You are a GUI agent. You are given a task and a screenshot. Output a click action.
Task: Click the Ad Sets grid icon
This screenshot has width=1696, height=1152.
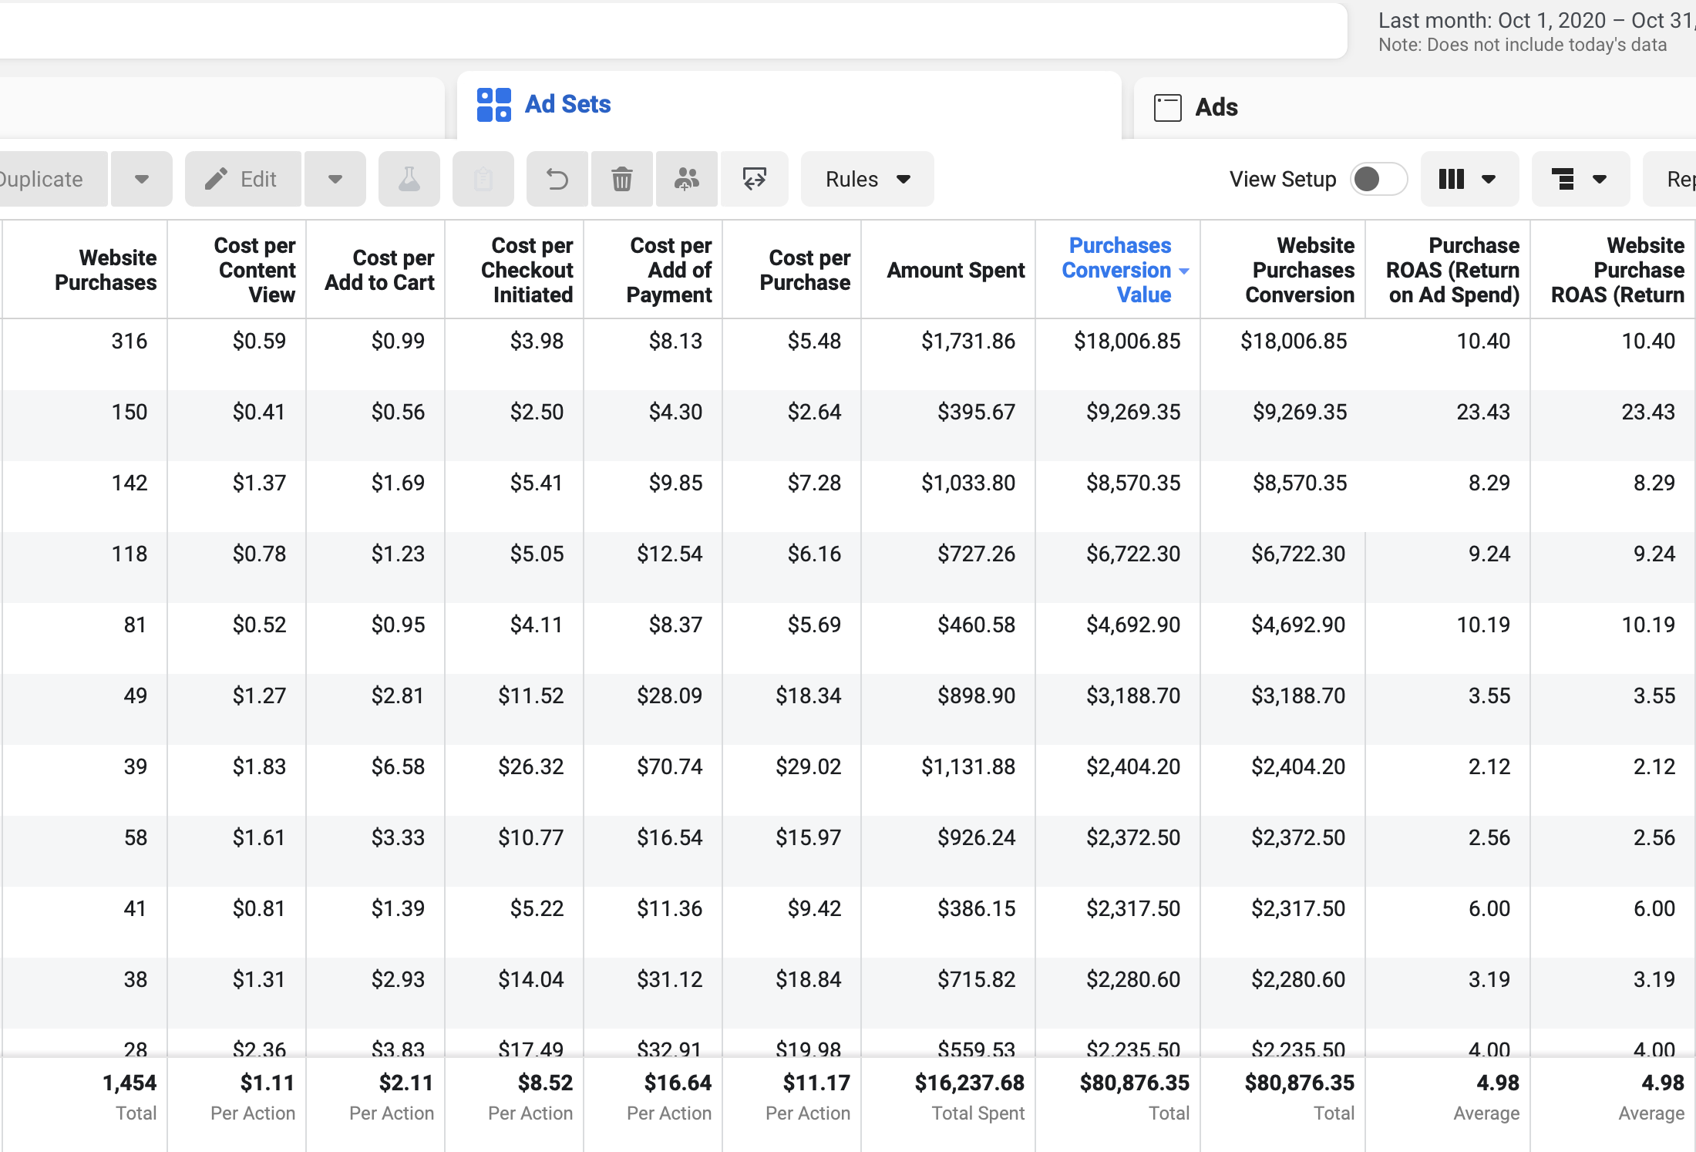(493, 104)
